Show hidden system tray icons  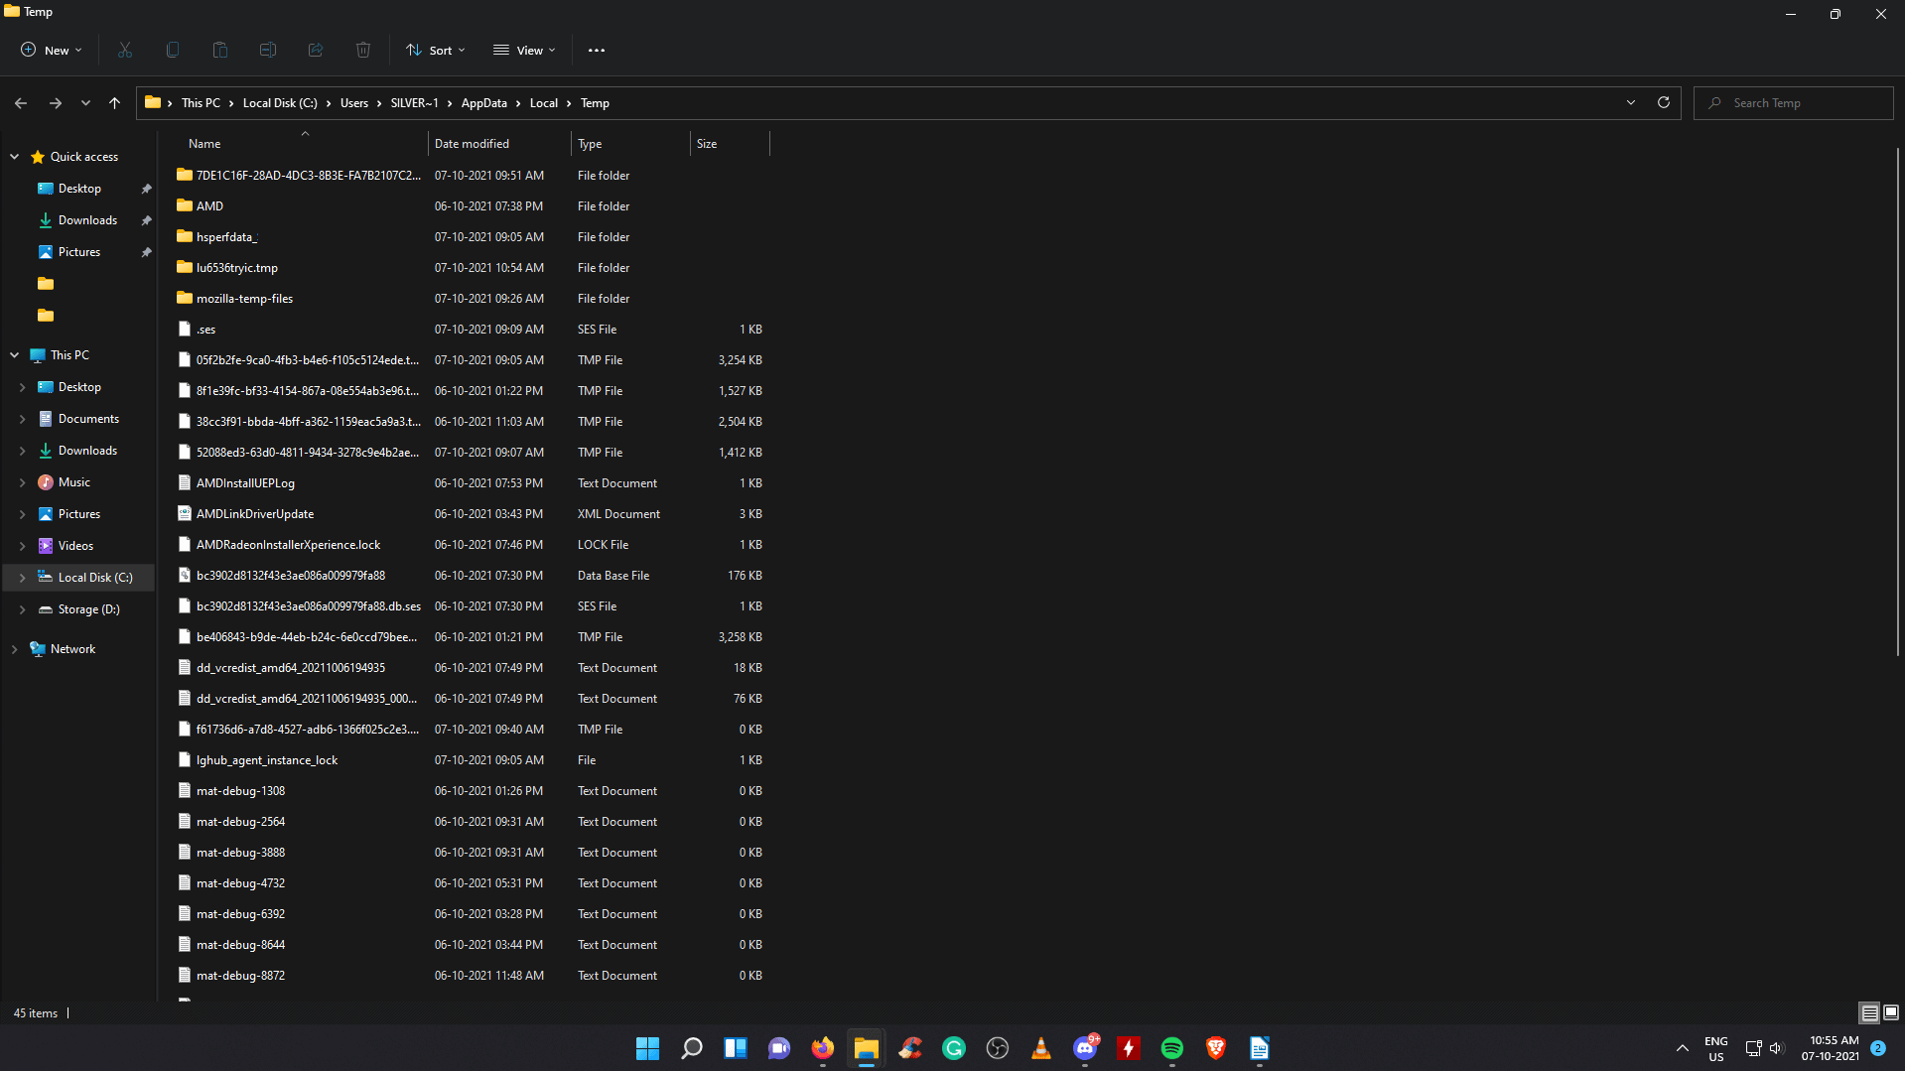1683,1048
